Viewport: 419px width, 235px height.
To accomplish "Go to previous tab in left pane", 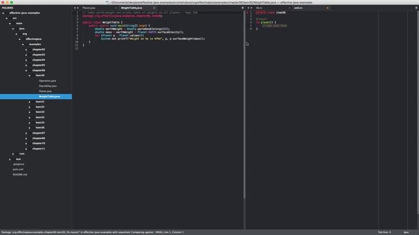I will tap(75, 8).
